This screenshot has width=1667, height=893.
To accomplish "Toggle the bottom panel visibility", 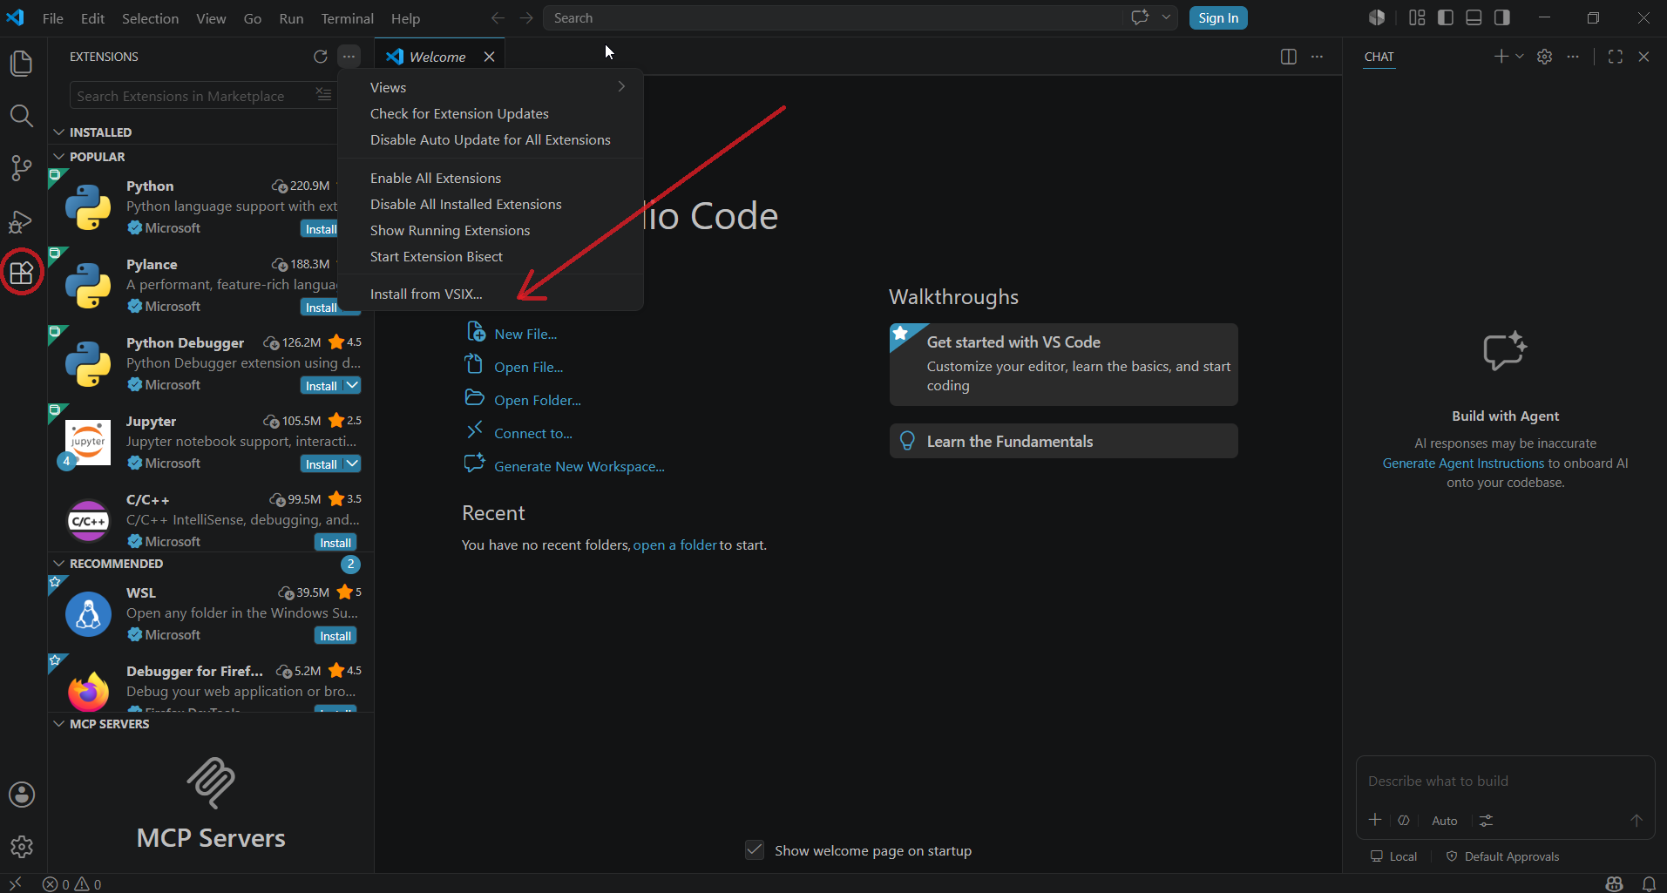I will [1474, 18].
